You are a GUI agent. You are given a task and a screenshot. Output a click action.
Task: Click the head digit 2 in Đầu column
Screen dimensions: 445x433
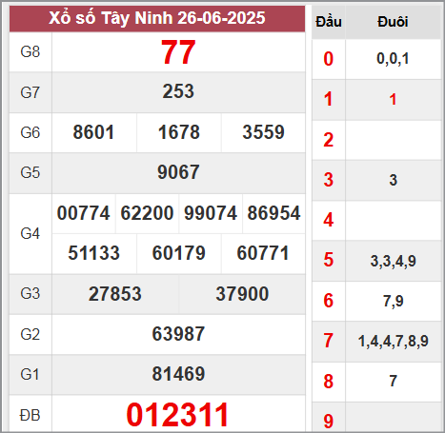pos(329,140)
